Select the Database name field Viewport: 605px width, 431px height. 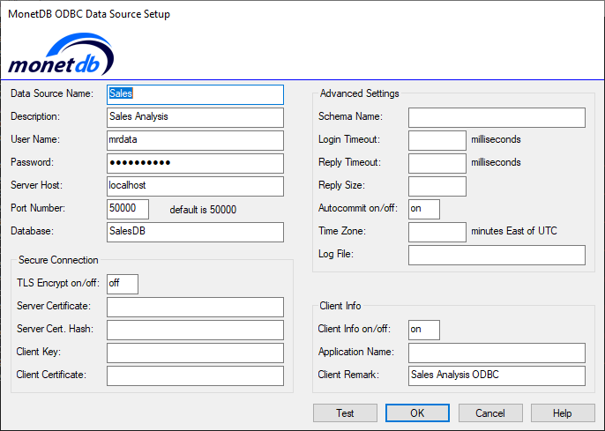point(195,232)
